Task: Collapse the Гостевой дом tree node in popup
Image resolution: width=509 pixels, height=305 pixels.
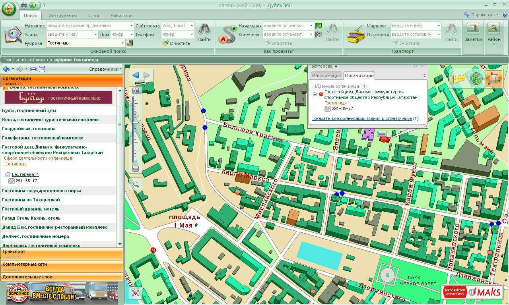Action: click(315, 94)
